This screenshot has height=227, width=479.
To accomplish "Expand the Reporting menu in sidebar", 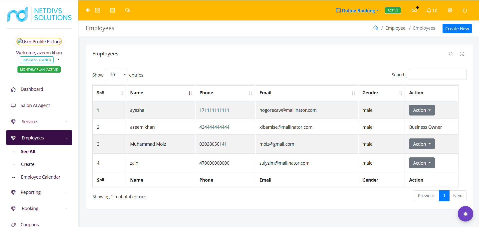I will (39, 192).
